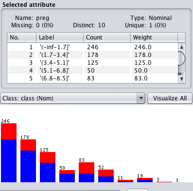
Task: Click the histogram bar labeled 246
Action: pyautogui.click(x=9, y=153)
